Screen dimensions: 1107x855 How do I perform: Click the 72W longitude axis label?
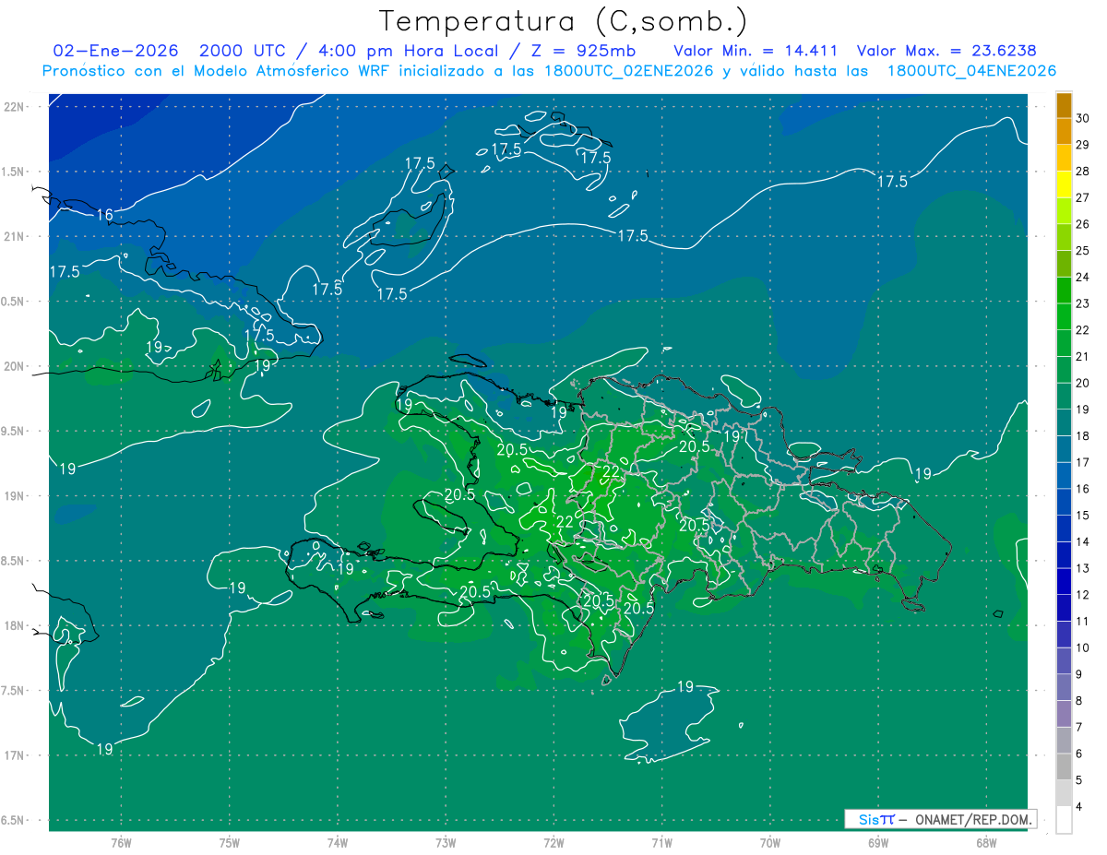[553, 843]
